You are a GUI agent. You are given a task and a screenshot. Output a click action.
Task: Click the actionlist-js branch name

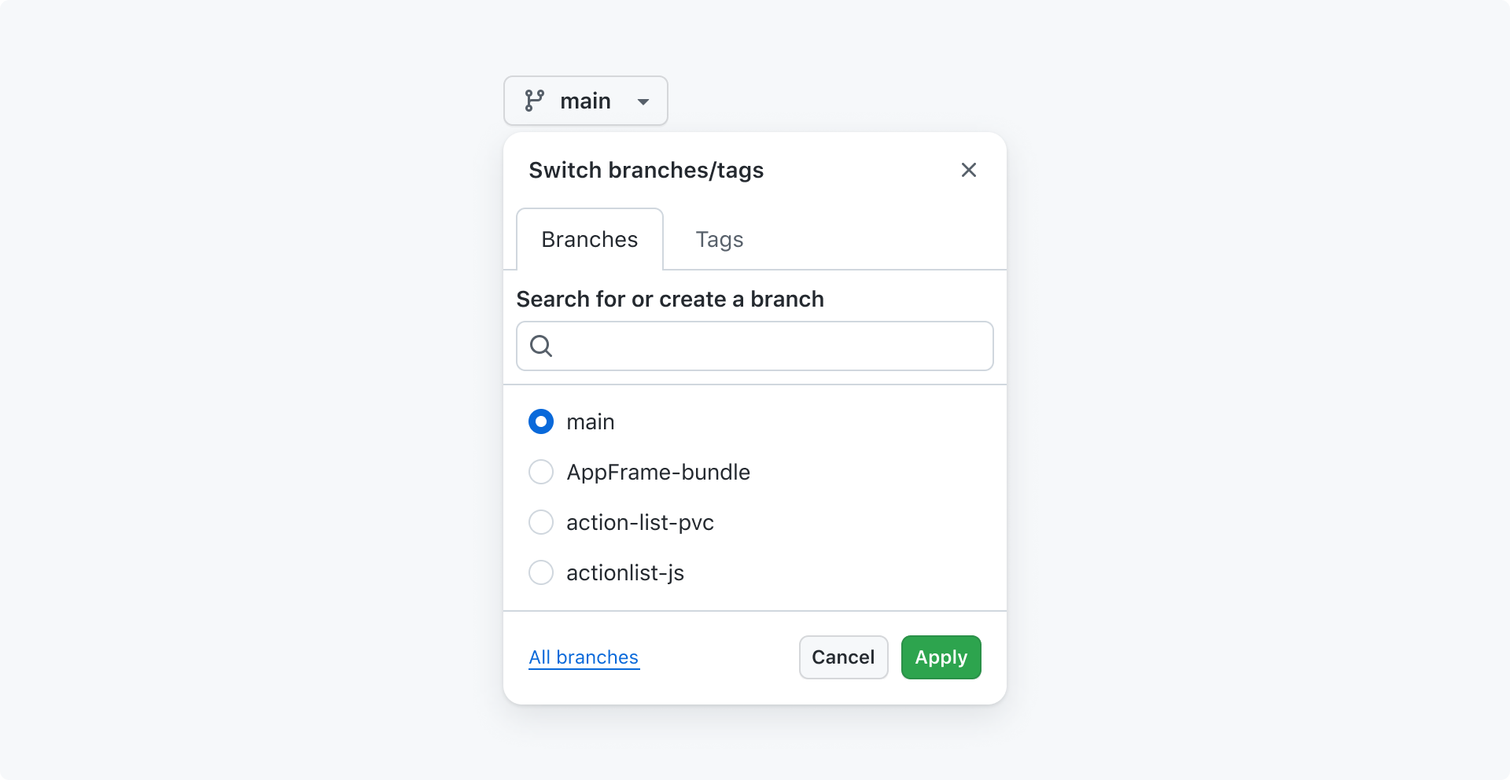[625, 572]
